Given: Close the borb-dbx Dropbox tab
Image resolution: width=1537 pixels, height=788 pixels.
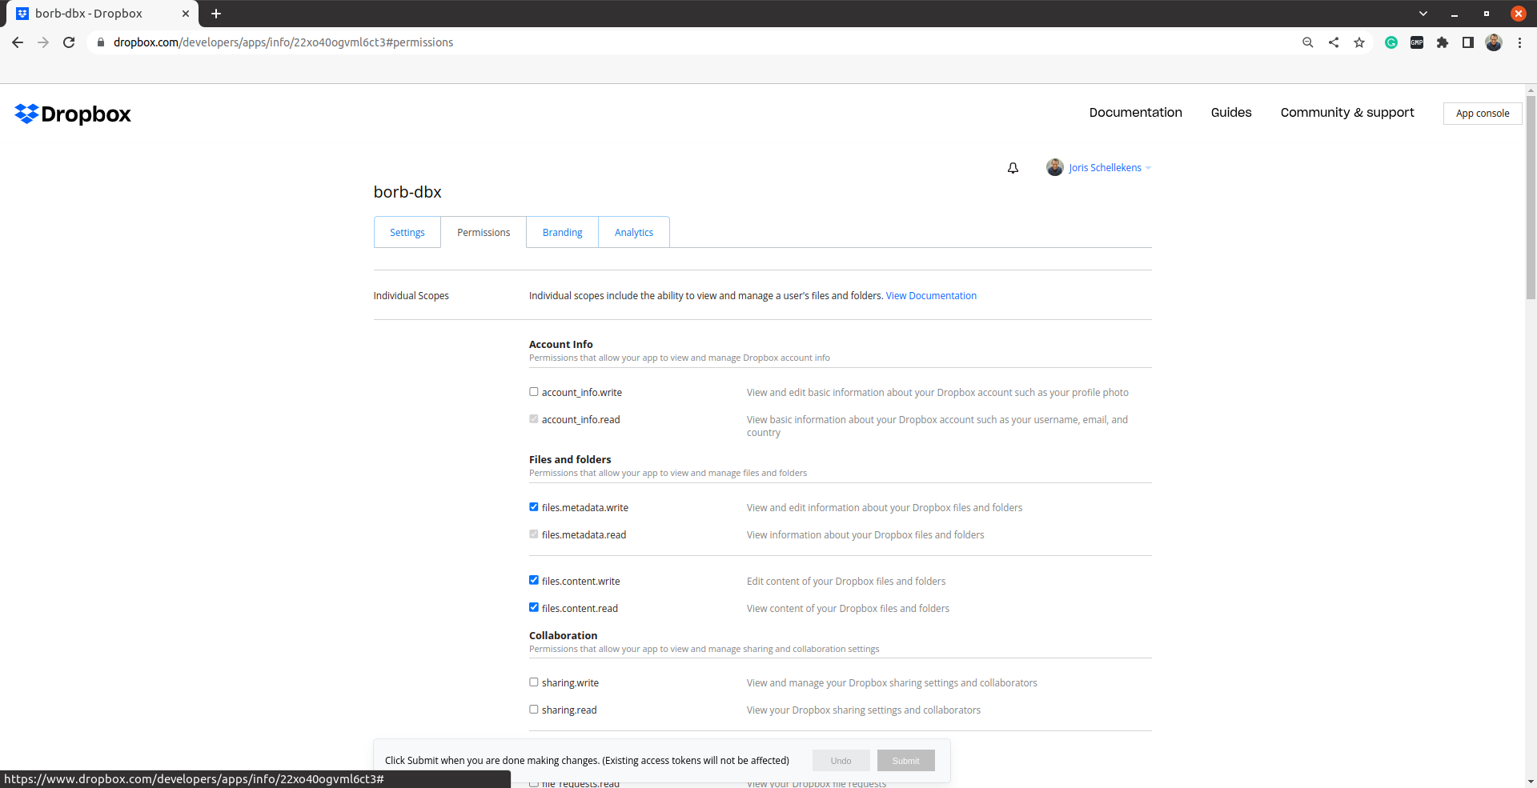Looking at the screenshot, I should [x=186, y=14].
